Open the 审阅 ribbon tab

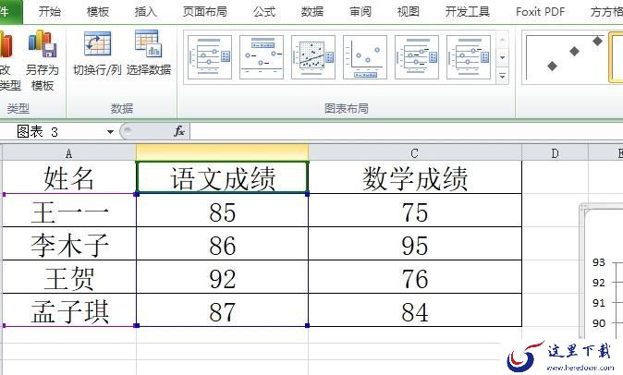(360, 11)
